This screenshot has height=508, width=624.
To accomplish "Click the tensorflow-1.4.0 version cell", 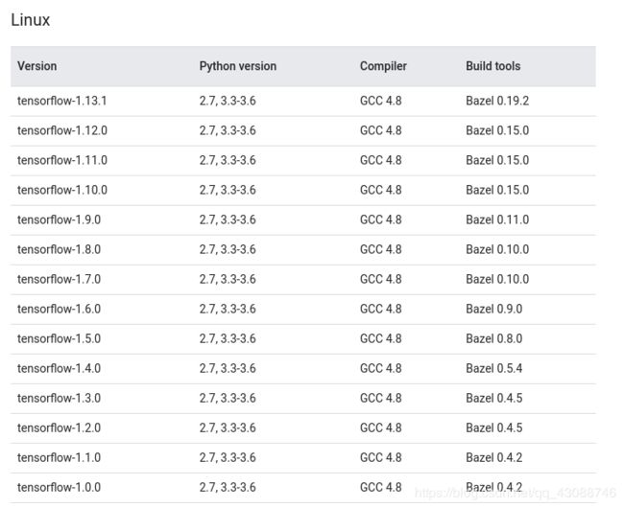I will [x=59, y=369].
